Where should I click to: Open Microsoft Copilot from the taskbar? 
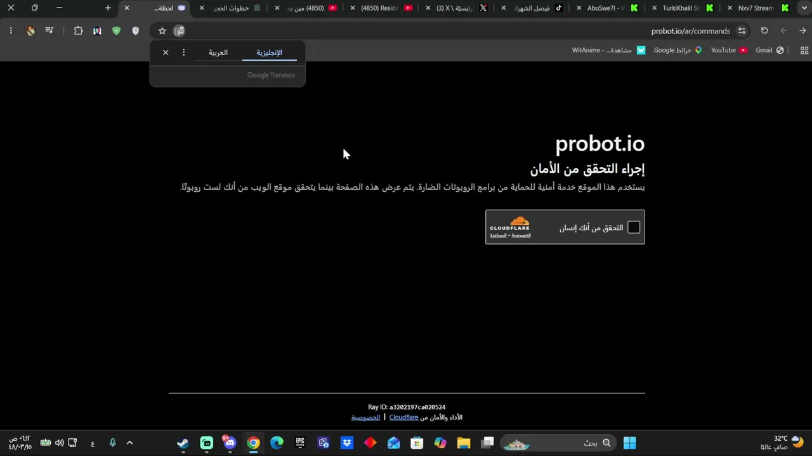440,443
